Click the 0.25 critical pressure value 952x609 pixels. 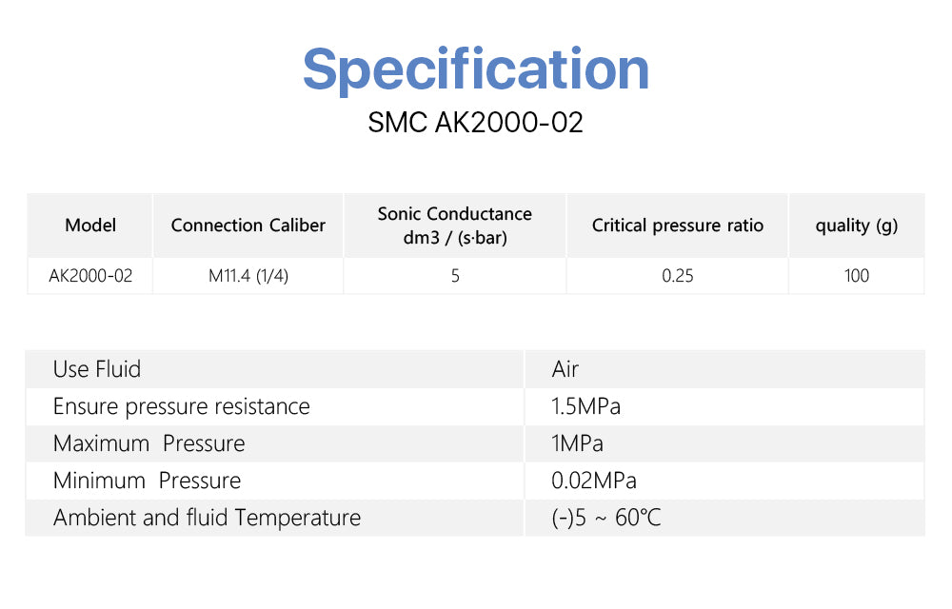tap(678, 276)
